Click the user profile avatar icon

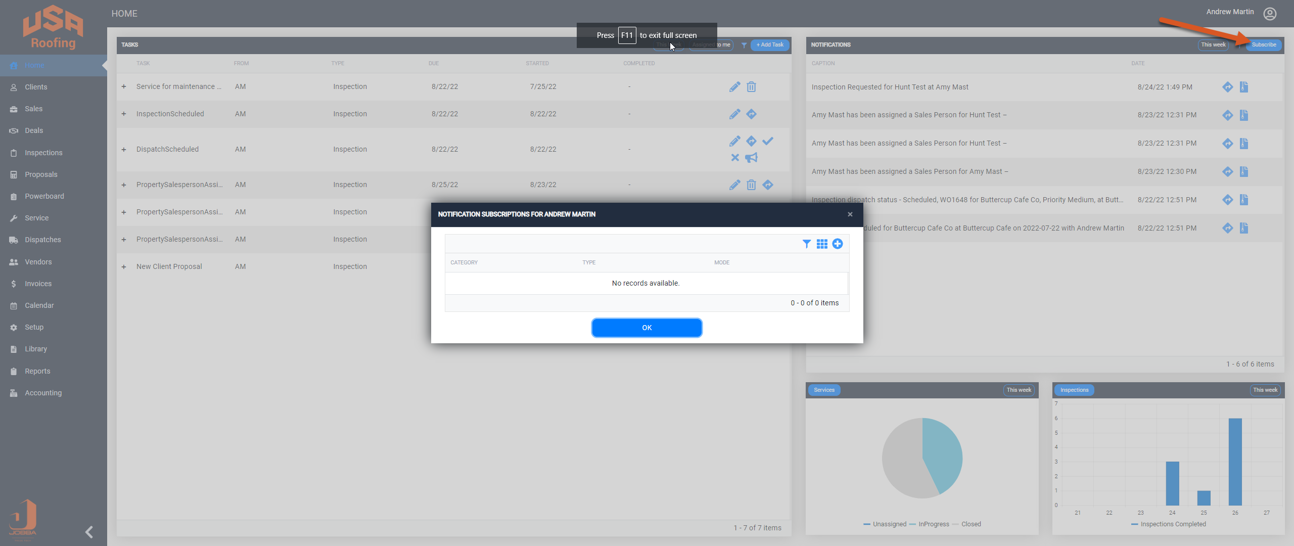tap(1270, 14)
